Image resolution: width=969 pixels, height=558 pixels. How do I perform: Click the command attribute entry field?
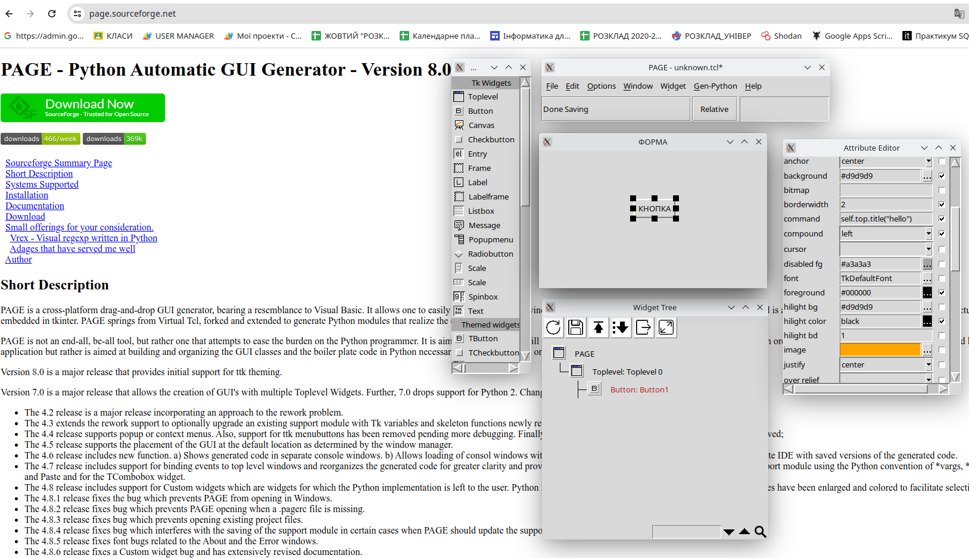click(x=886, y=219)
